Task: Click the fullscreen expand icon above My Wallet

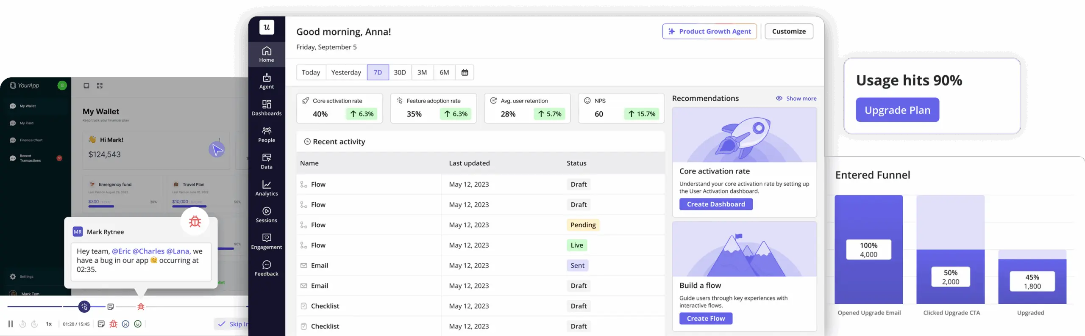Action: (100, 86)
